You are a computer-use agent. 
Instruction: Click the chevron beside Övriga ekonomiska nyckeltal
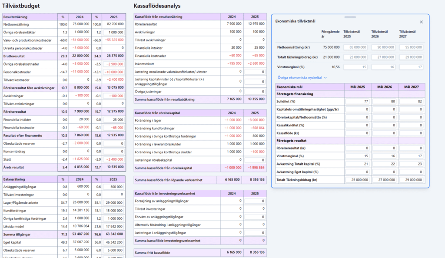(x=325, y=77)
